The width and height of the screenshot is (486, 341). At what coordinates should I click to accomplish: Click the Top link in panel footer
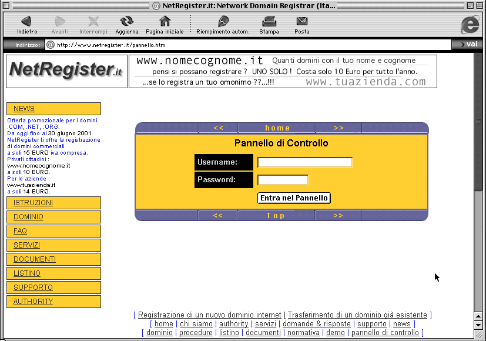coord(276,215)
